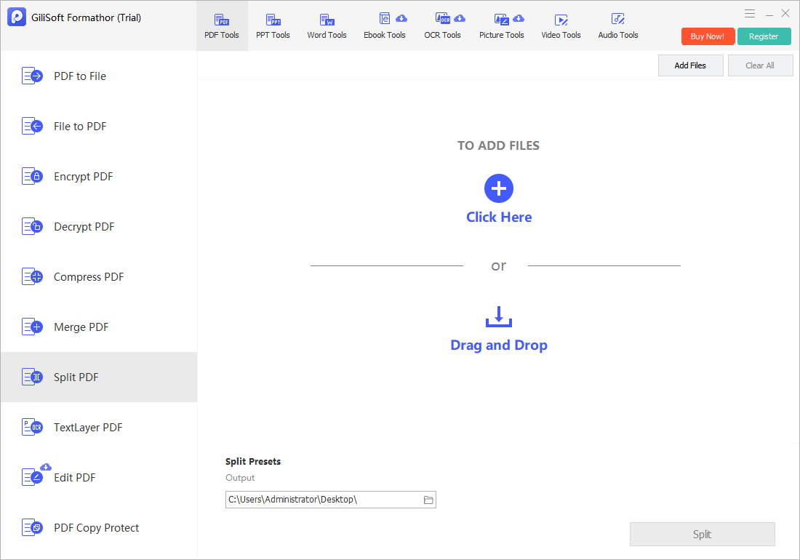This screenshot has width=800, height=560.
Task: Select the PDF Copy Protect label
Action: (x=97, y=528)
